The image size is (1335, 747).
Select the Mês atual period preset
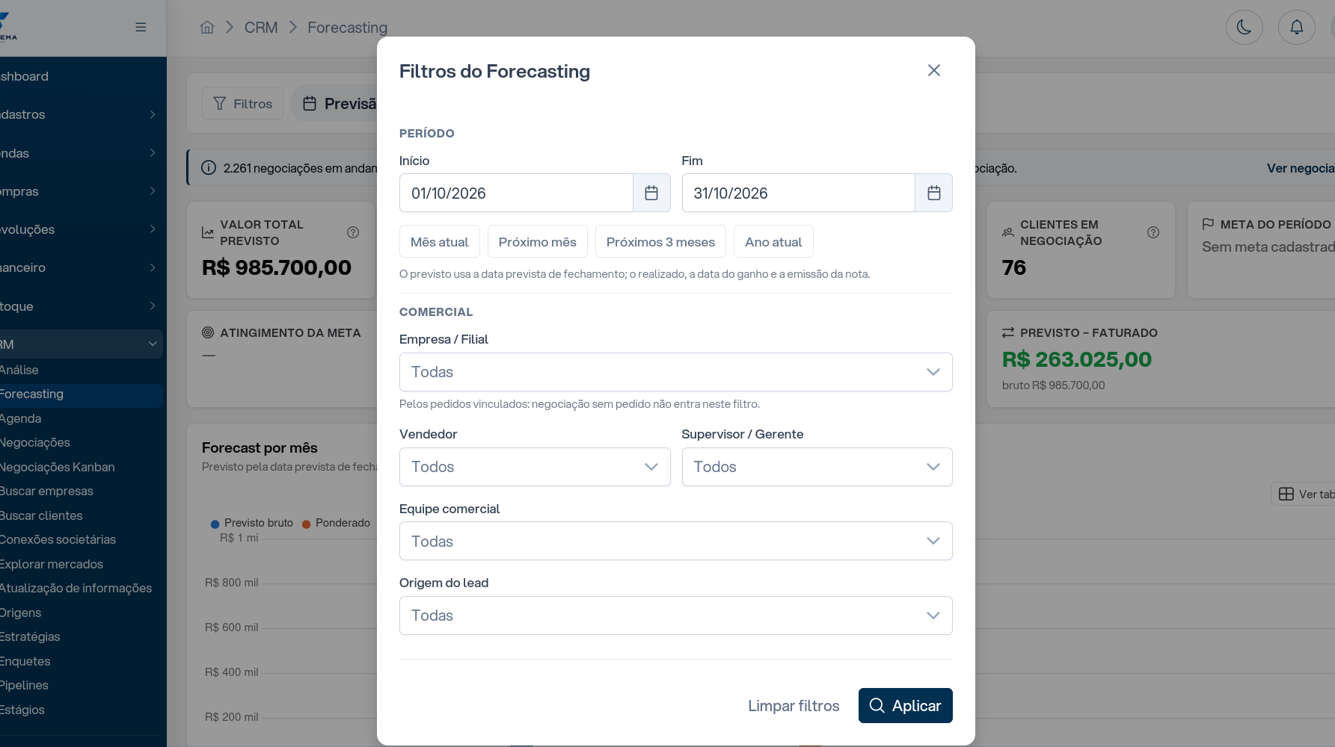pyautogui.click(x=439, y=241)
